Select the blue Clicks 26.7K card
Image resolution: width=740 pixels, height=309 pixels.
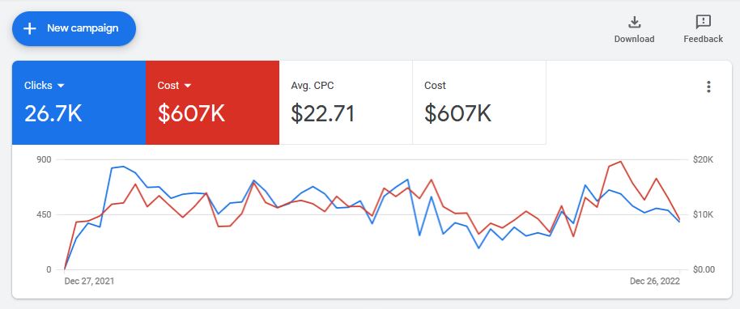click(79, 103)
